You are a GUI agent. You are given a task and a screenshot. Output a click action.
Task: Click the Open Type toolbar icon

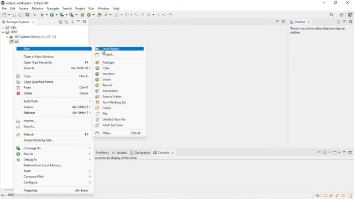pos(100,15)
